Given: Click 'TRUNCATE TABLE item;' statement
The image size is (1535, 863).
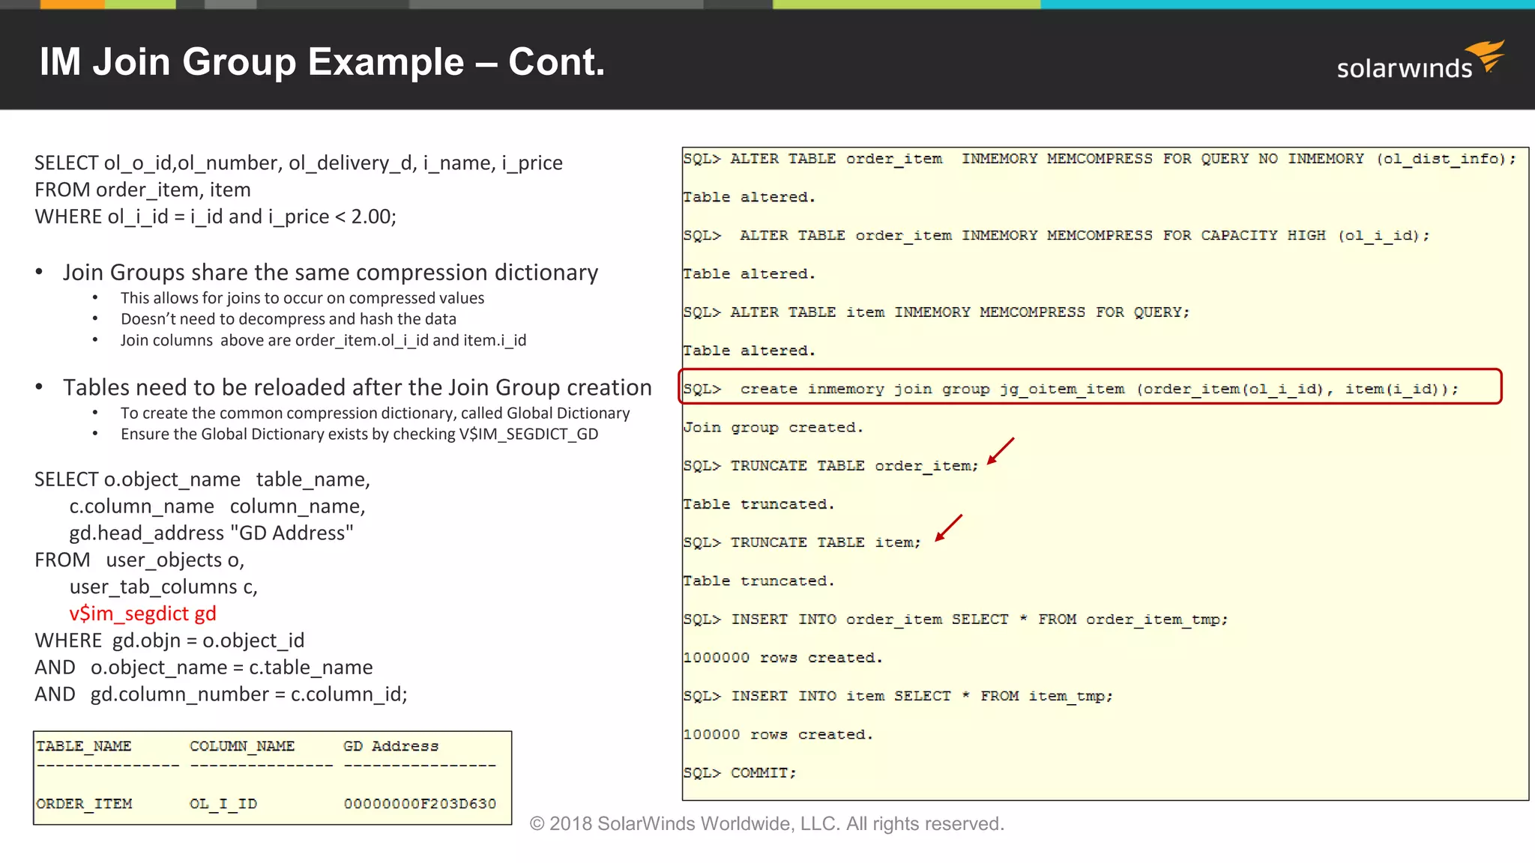Looking at the screenshot, I should (802, 542).
